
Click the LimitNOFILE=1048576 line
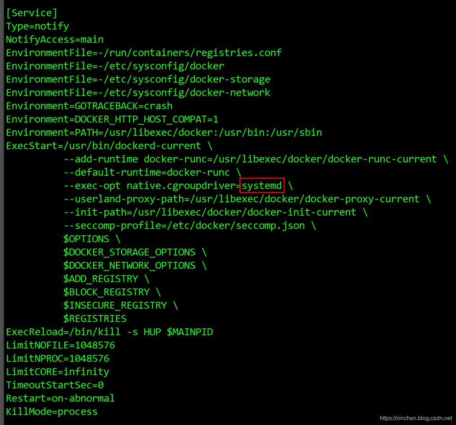[61, 345]
